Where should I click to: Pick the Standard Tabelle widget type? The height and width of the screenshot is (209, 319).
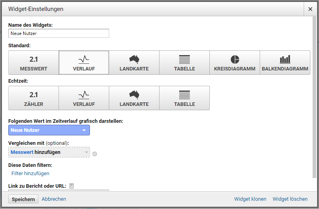(184, 63)
